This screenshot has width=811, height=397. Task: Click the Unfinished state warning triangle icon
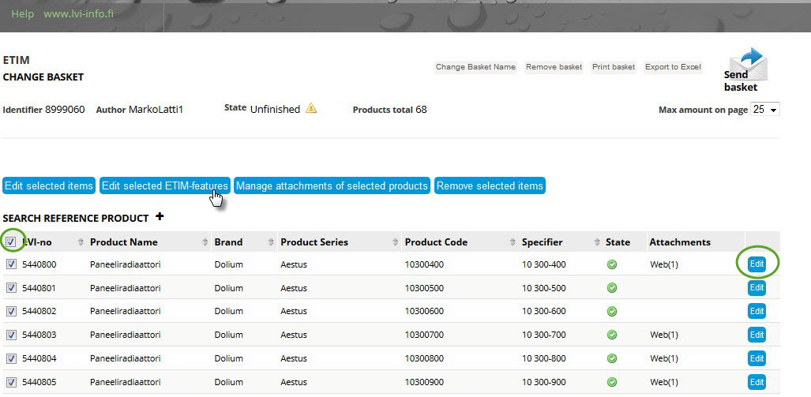(311, 108)
